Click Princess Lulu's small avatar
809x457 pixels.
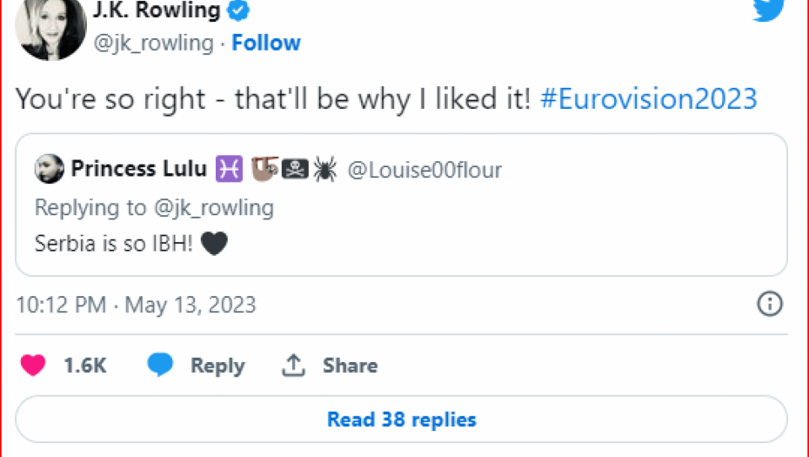click(50, 169)
